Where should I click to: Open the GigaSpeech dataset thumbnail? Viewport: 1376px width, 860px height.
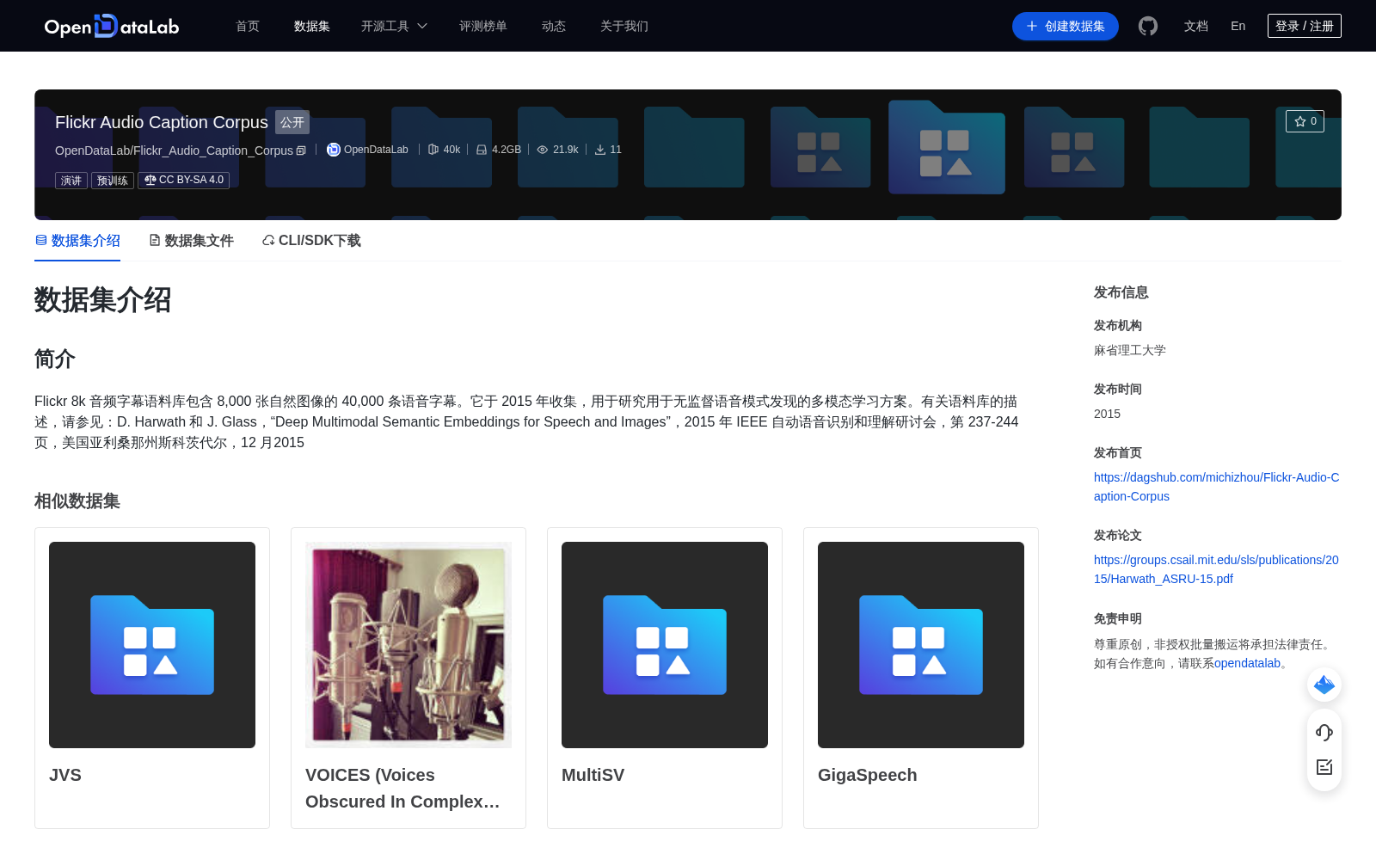click(921, 645)
